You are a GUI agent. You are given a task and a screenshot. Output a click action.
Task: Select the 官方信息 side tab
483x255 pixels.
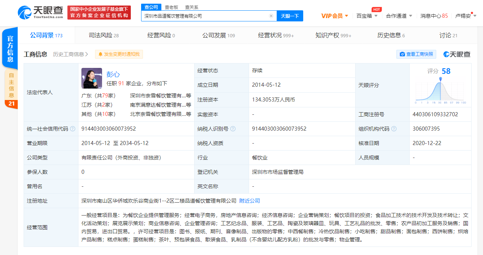tap(10, 48)
